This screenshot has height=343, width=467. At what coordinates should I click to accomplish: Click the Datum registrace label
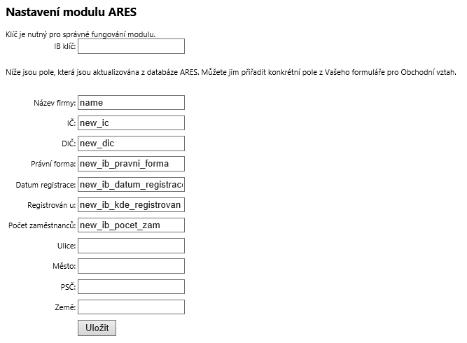tap(46, 185)
